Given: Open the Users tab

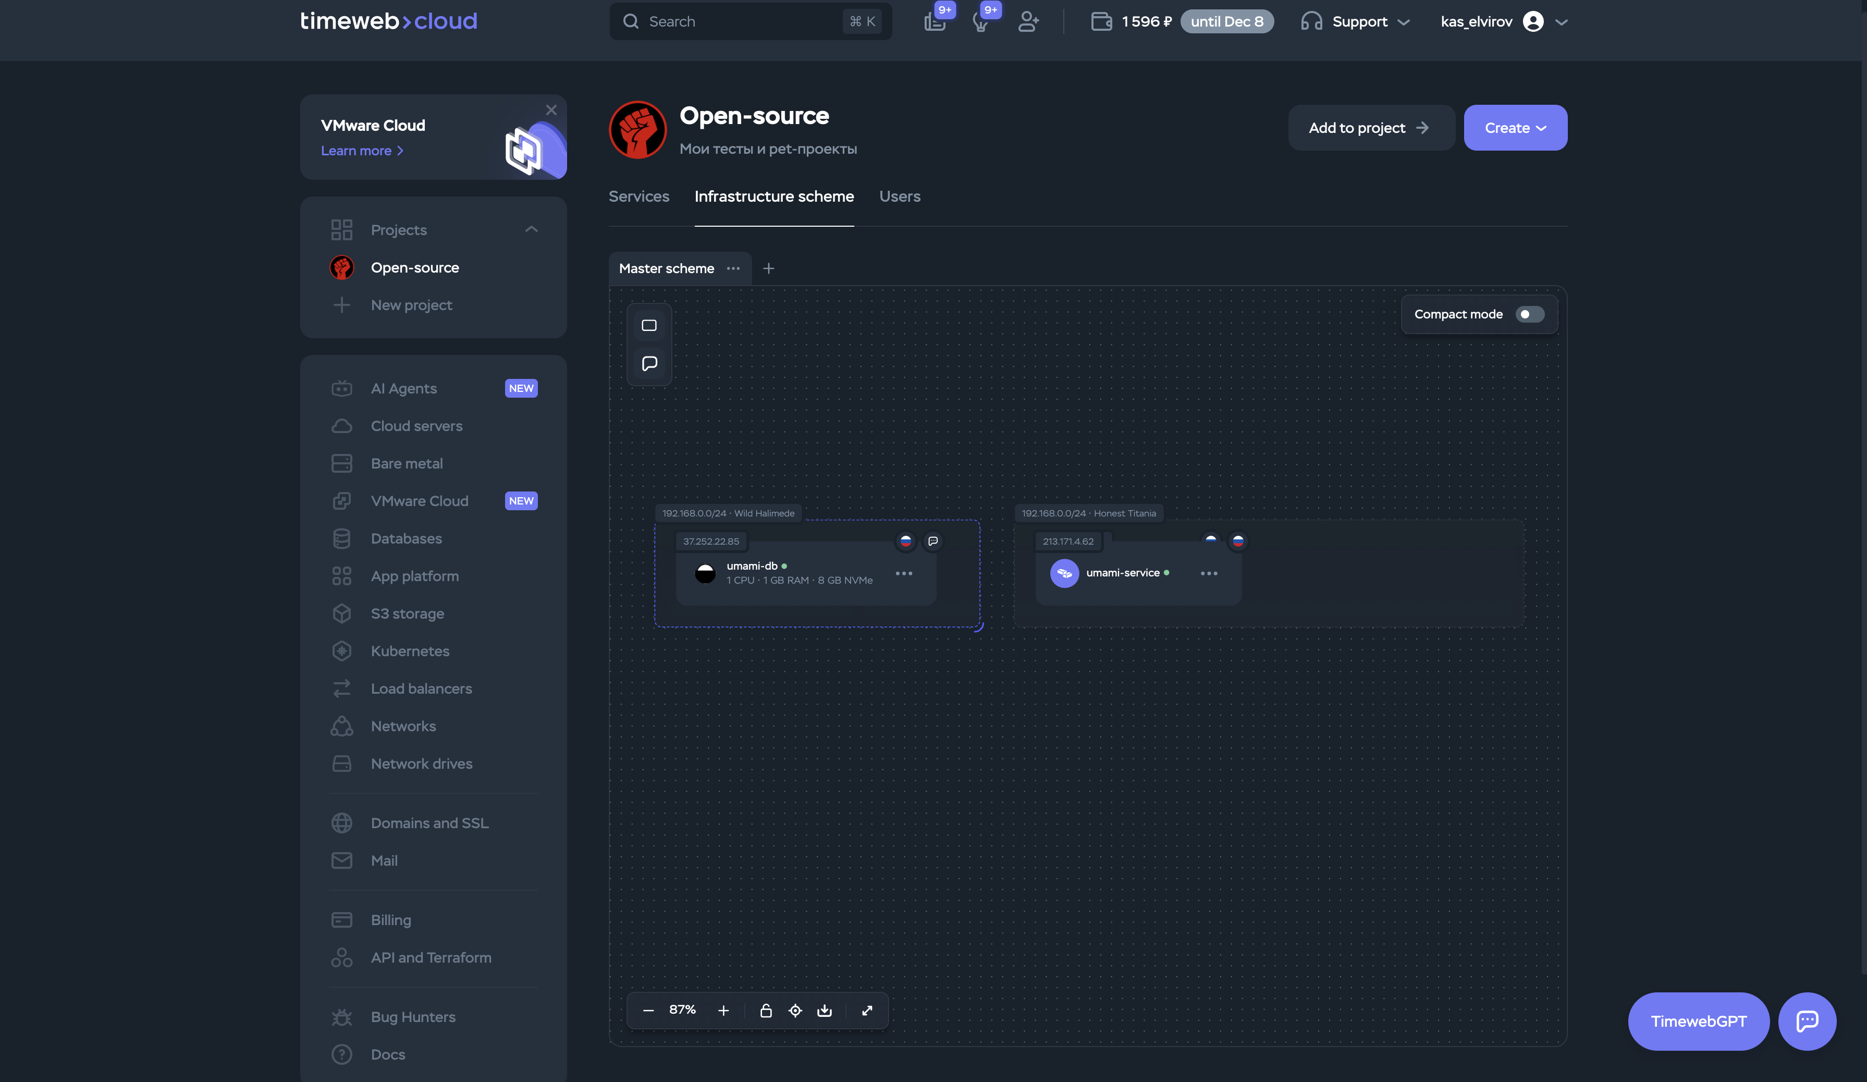Looking at the screenshot, I should 900,196.
